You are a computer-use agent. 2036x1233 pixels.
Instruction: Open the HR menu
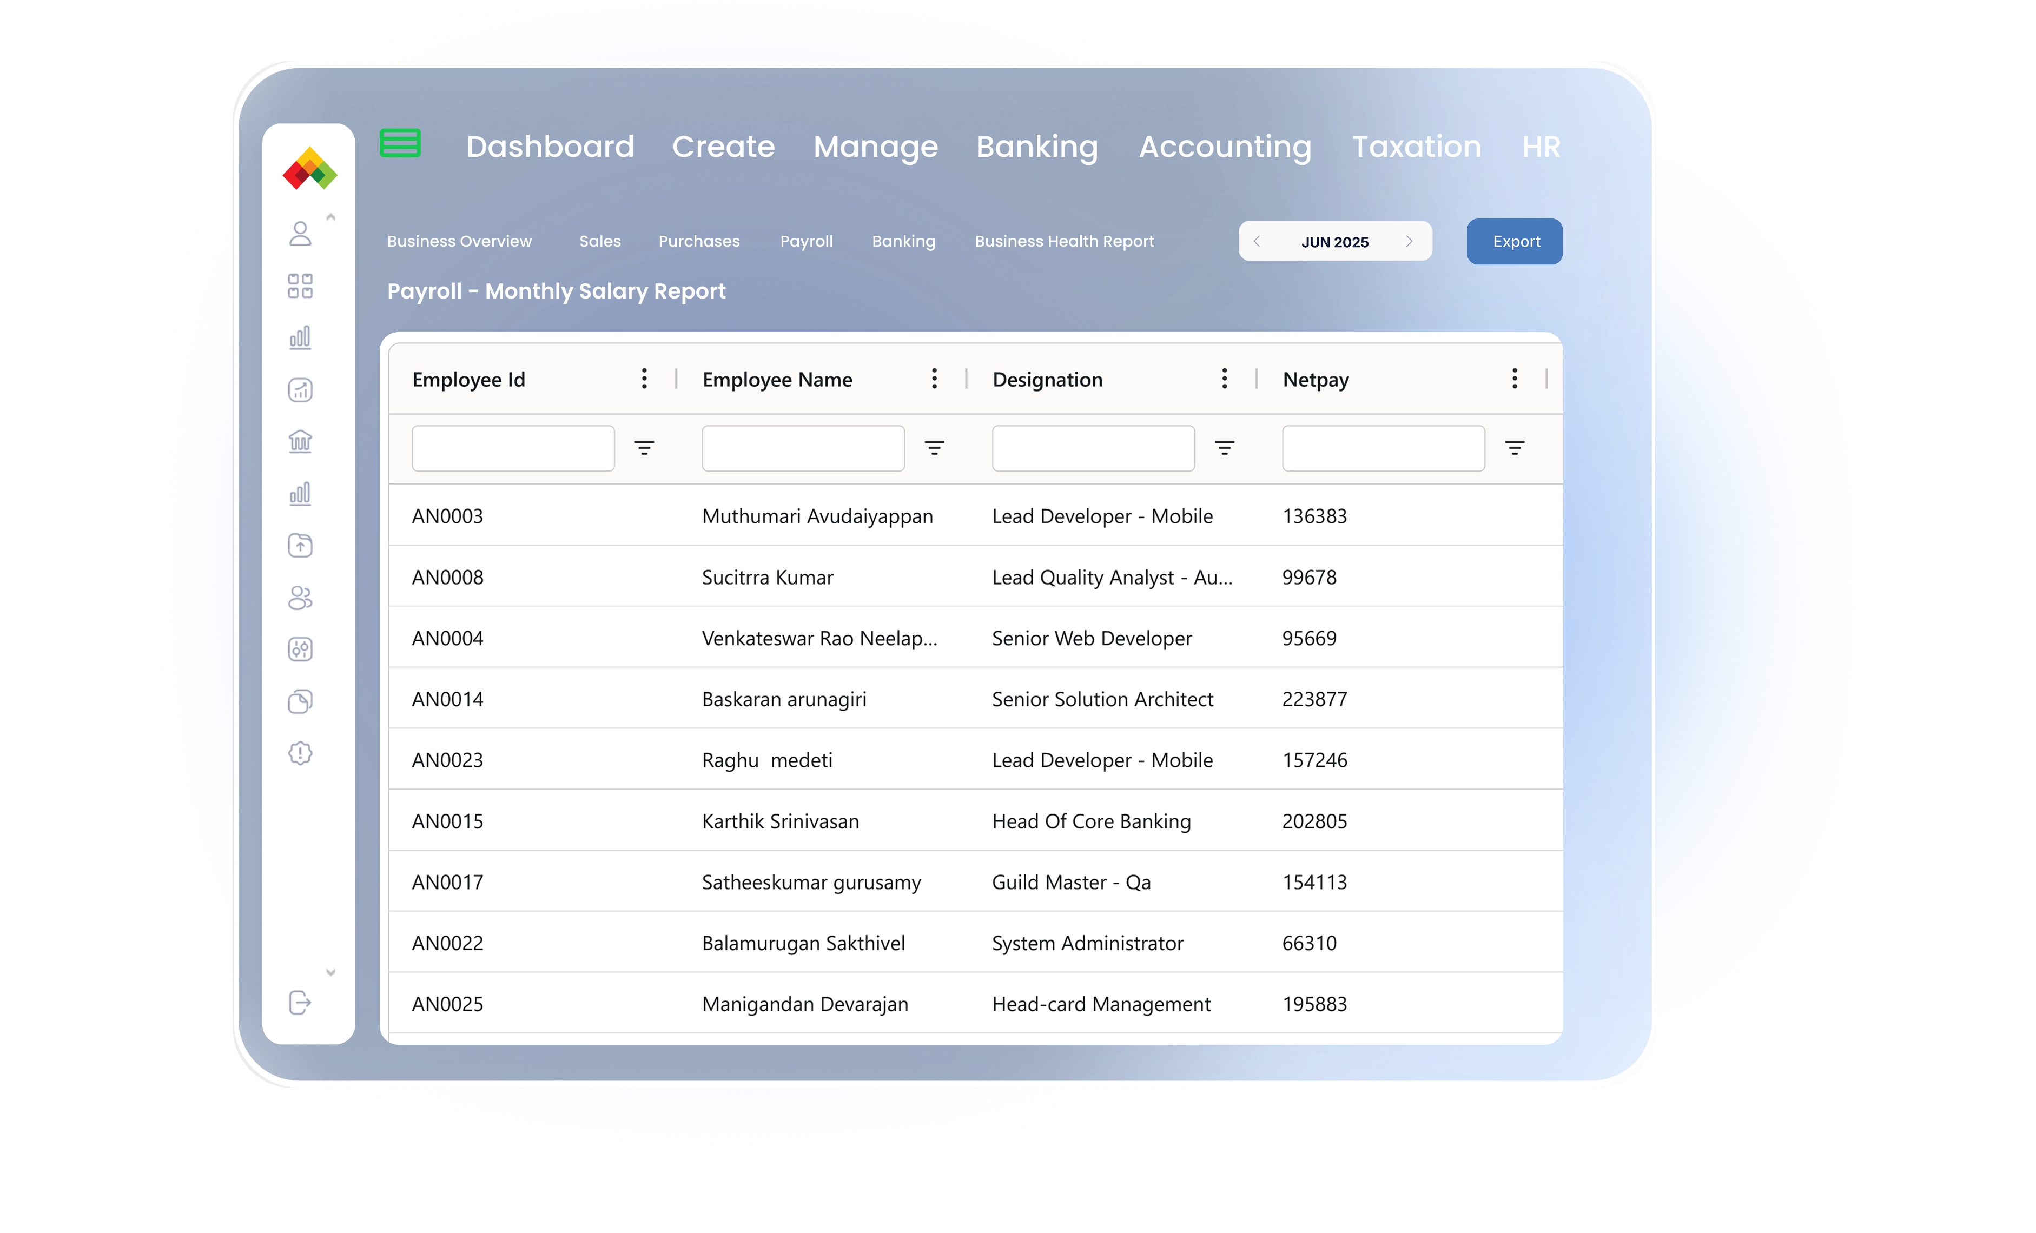1541,146
